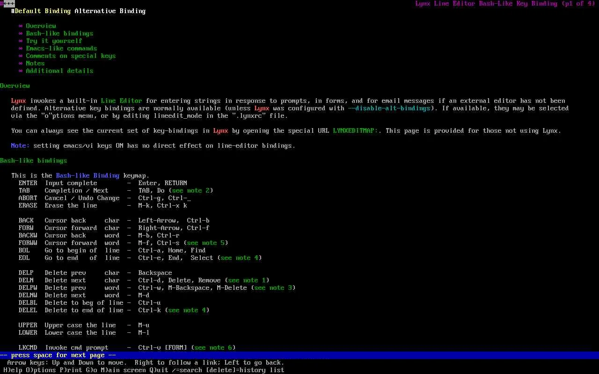Click the '(p1 of 4)' page indicator
This screenshot has width=599, height=374.
tap(578, 4)
